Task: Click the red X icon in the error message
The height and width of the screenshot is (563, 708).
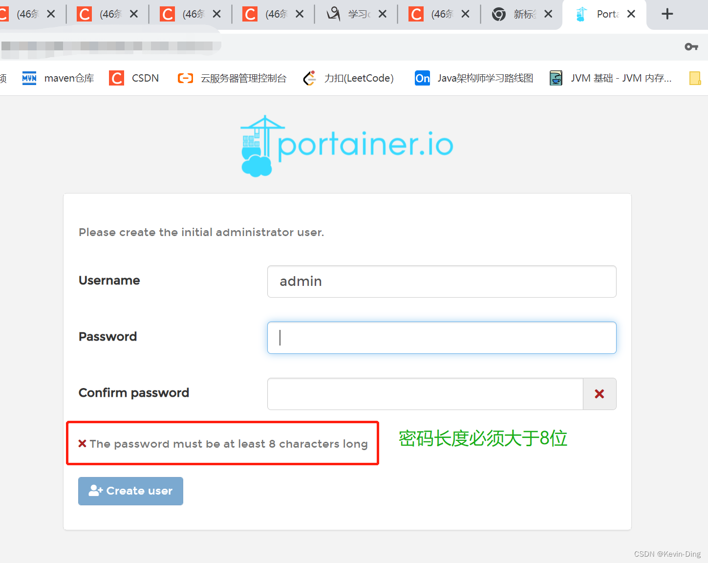Action: click(83, 443)
